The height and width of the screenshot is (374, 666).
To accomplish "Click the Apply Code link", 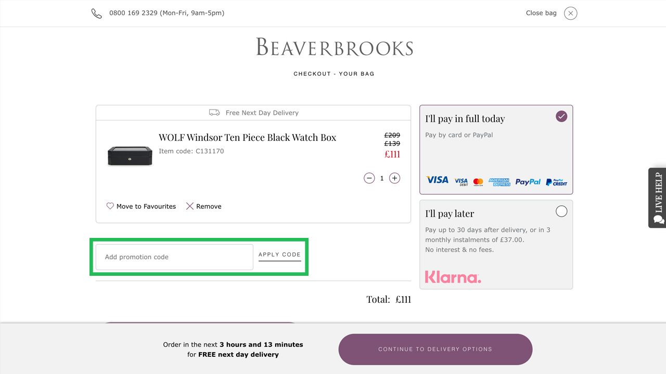I will pos(279,255).
